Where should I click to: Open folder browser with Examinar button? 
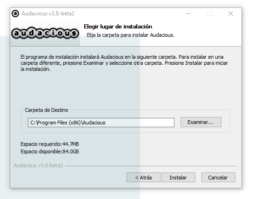pyautogui.click(x=201, y=122)
